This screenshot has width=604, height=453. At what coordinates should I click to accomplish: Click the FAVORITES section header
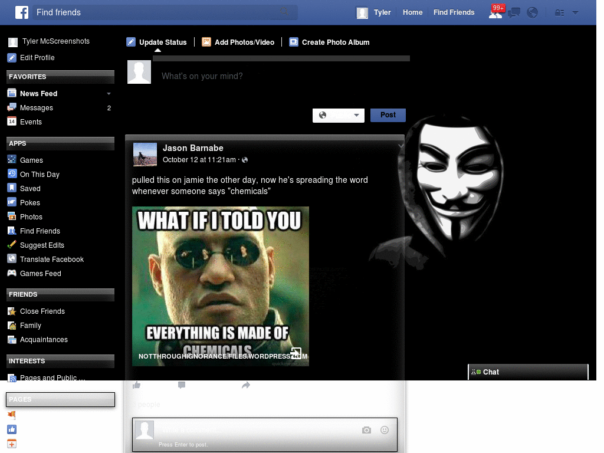pos(61,77)
